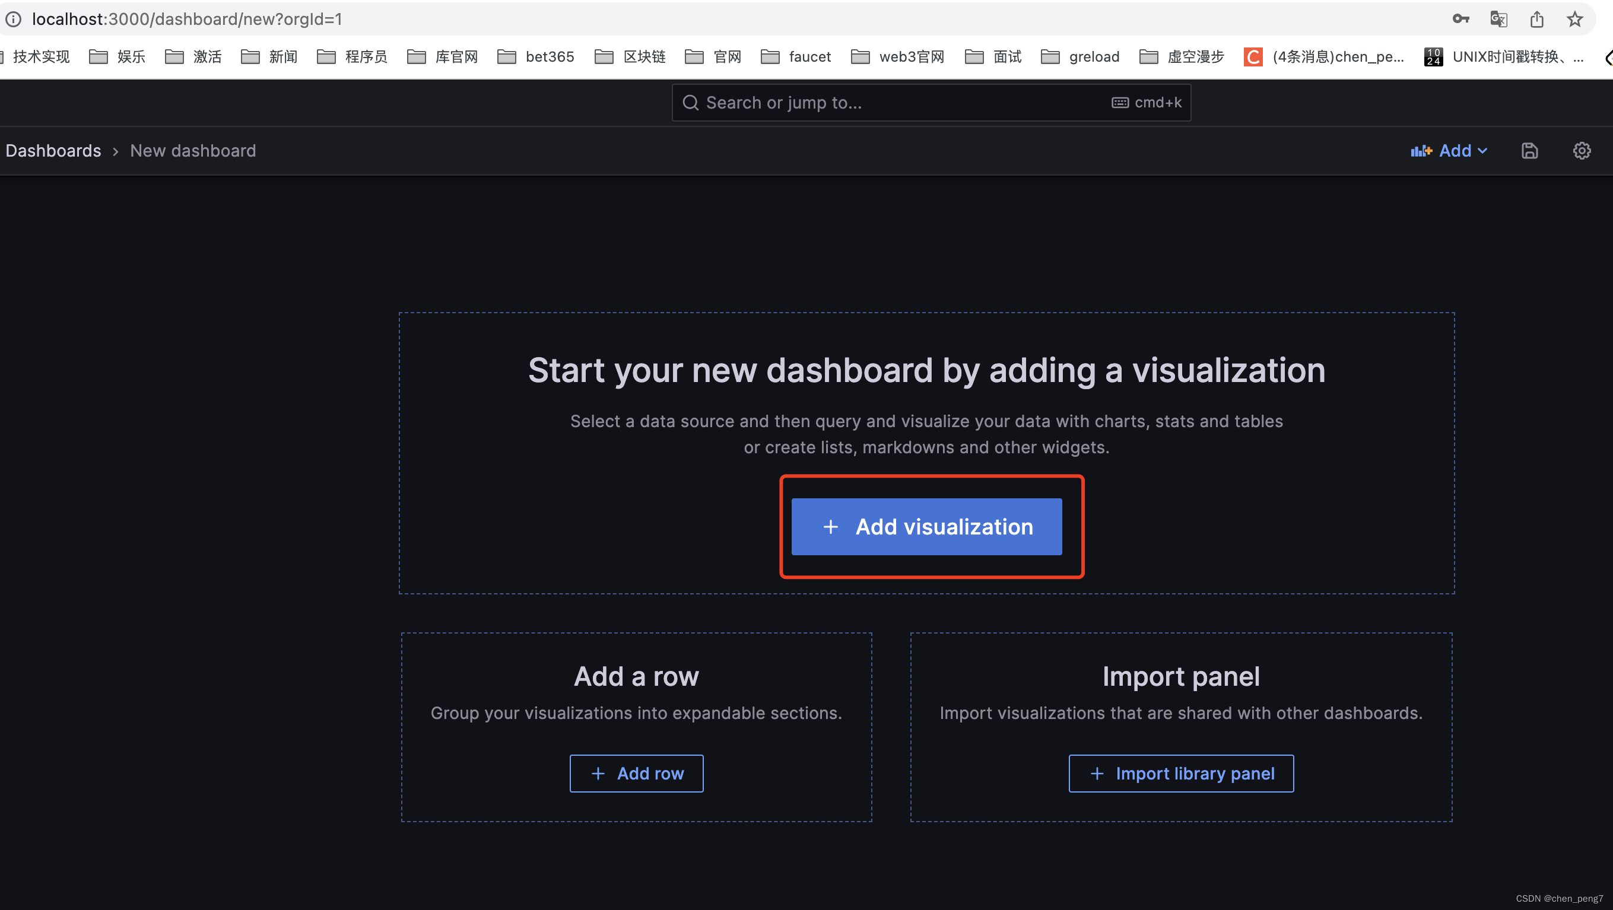
Task: Open the 虚空漫步 bookmark folder
Action: [x=1182, y=56]
